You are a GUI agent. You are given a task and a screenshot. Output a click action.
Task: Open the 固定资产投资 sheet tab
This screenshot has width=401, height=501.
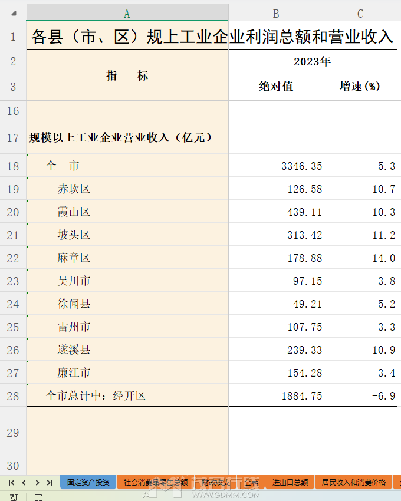88,482
